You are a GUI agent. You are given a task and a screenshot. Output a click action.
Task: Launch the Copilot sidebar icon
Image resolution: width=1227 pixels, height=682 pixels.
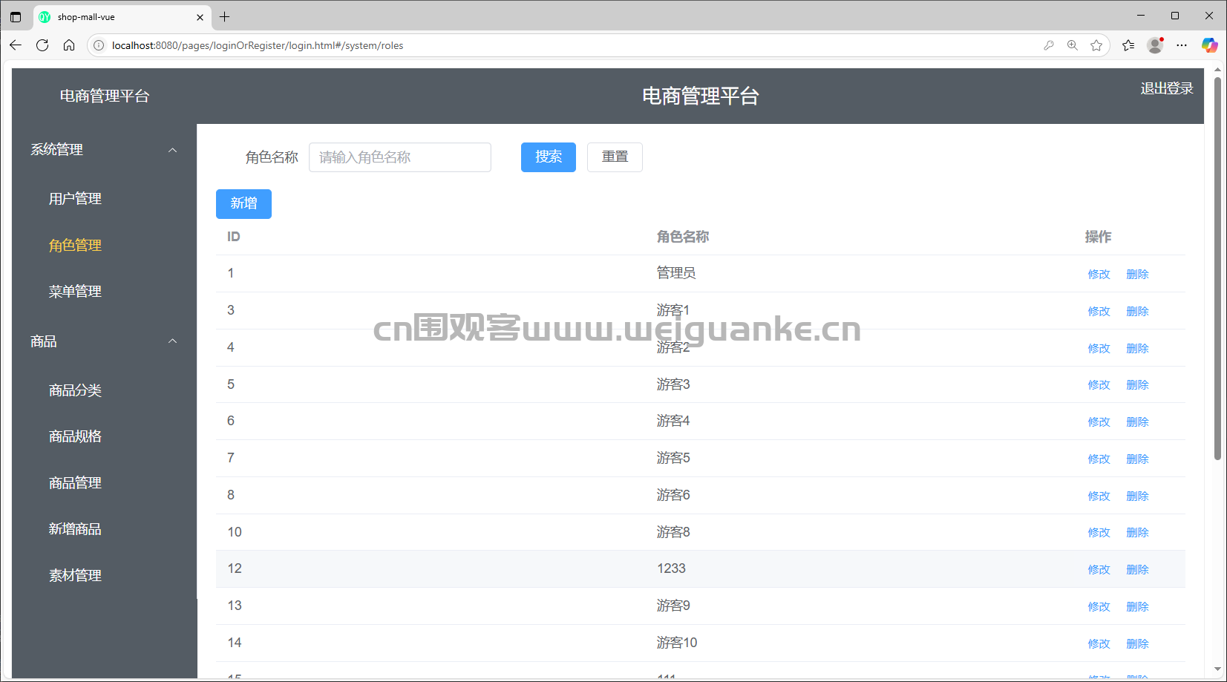tap(1210, 45)
